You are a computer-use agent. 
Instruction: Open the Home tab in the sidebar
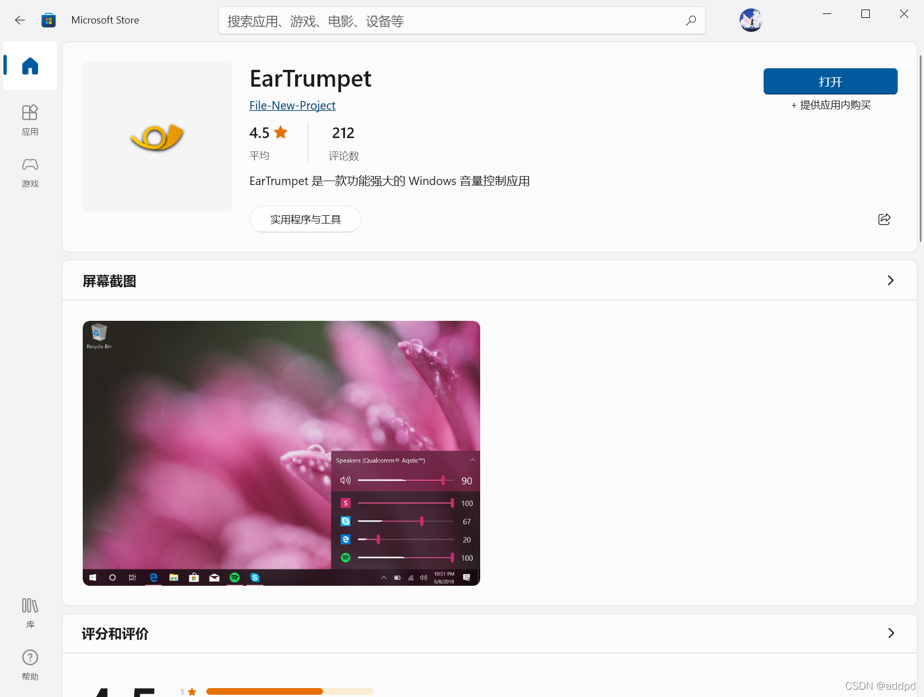pyautogui.click(x=30, y=66)
